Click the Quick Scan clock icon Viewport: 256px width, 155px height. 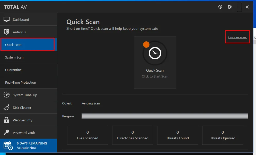pyautogui.click(x=155, y=53)
